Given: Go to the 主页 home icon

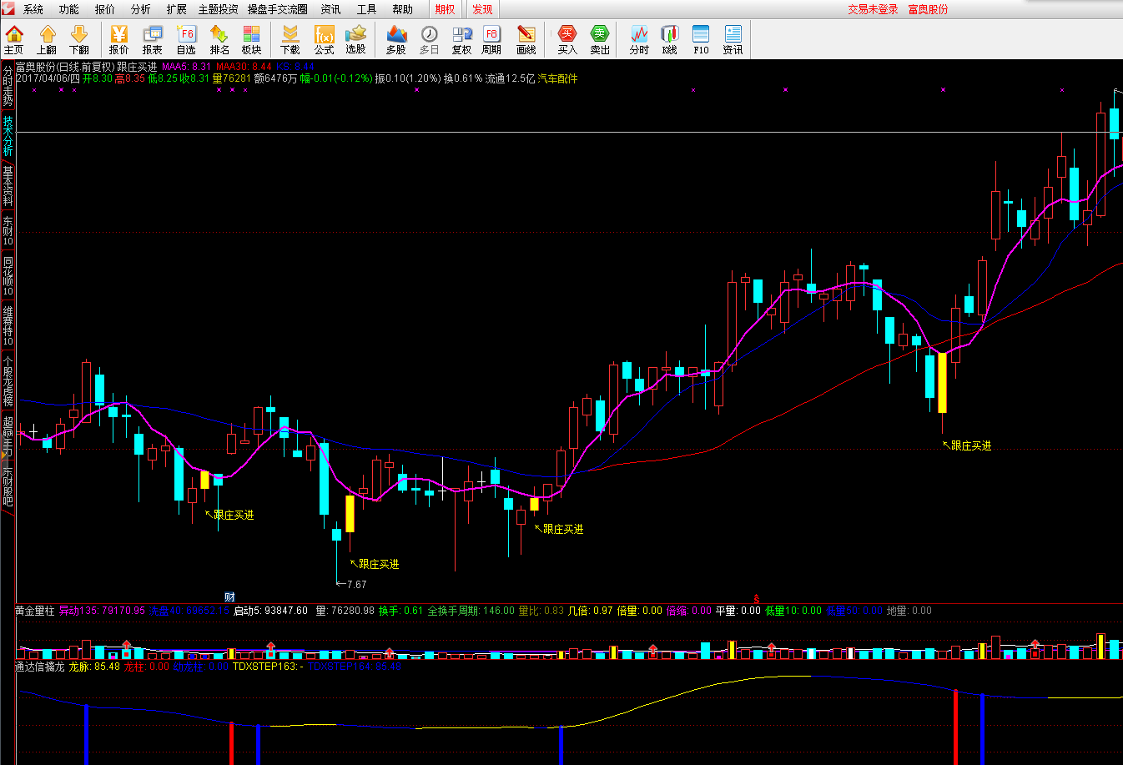Looking at the screenshot, I should pyautogui.click(x=14, y=39).
